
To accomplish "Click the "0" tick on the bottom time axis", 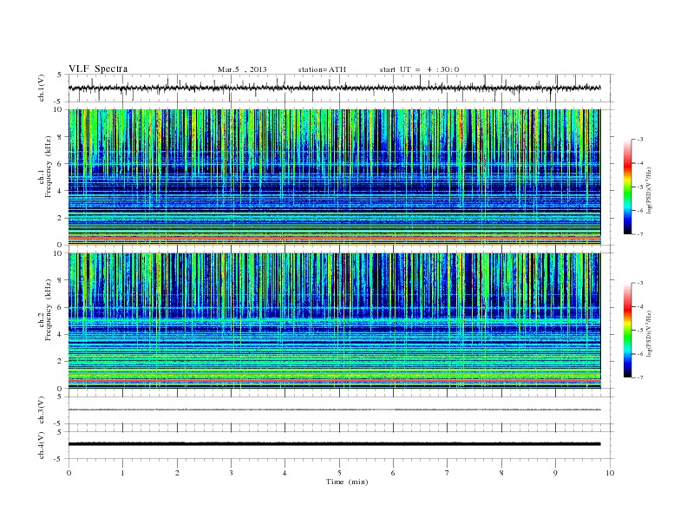I will [69, 473].
